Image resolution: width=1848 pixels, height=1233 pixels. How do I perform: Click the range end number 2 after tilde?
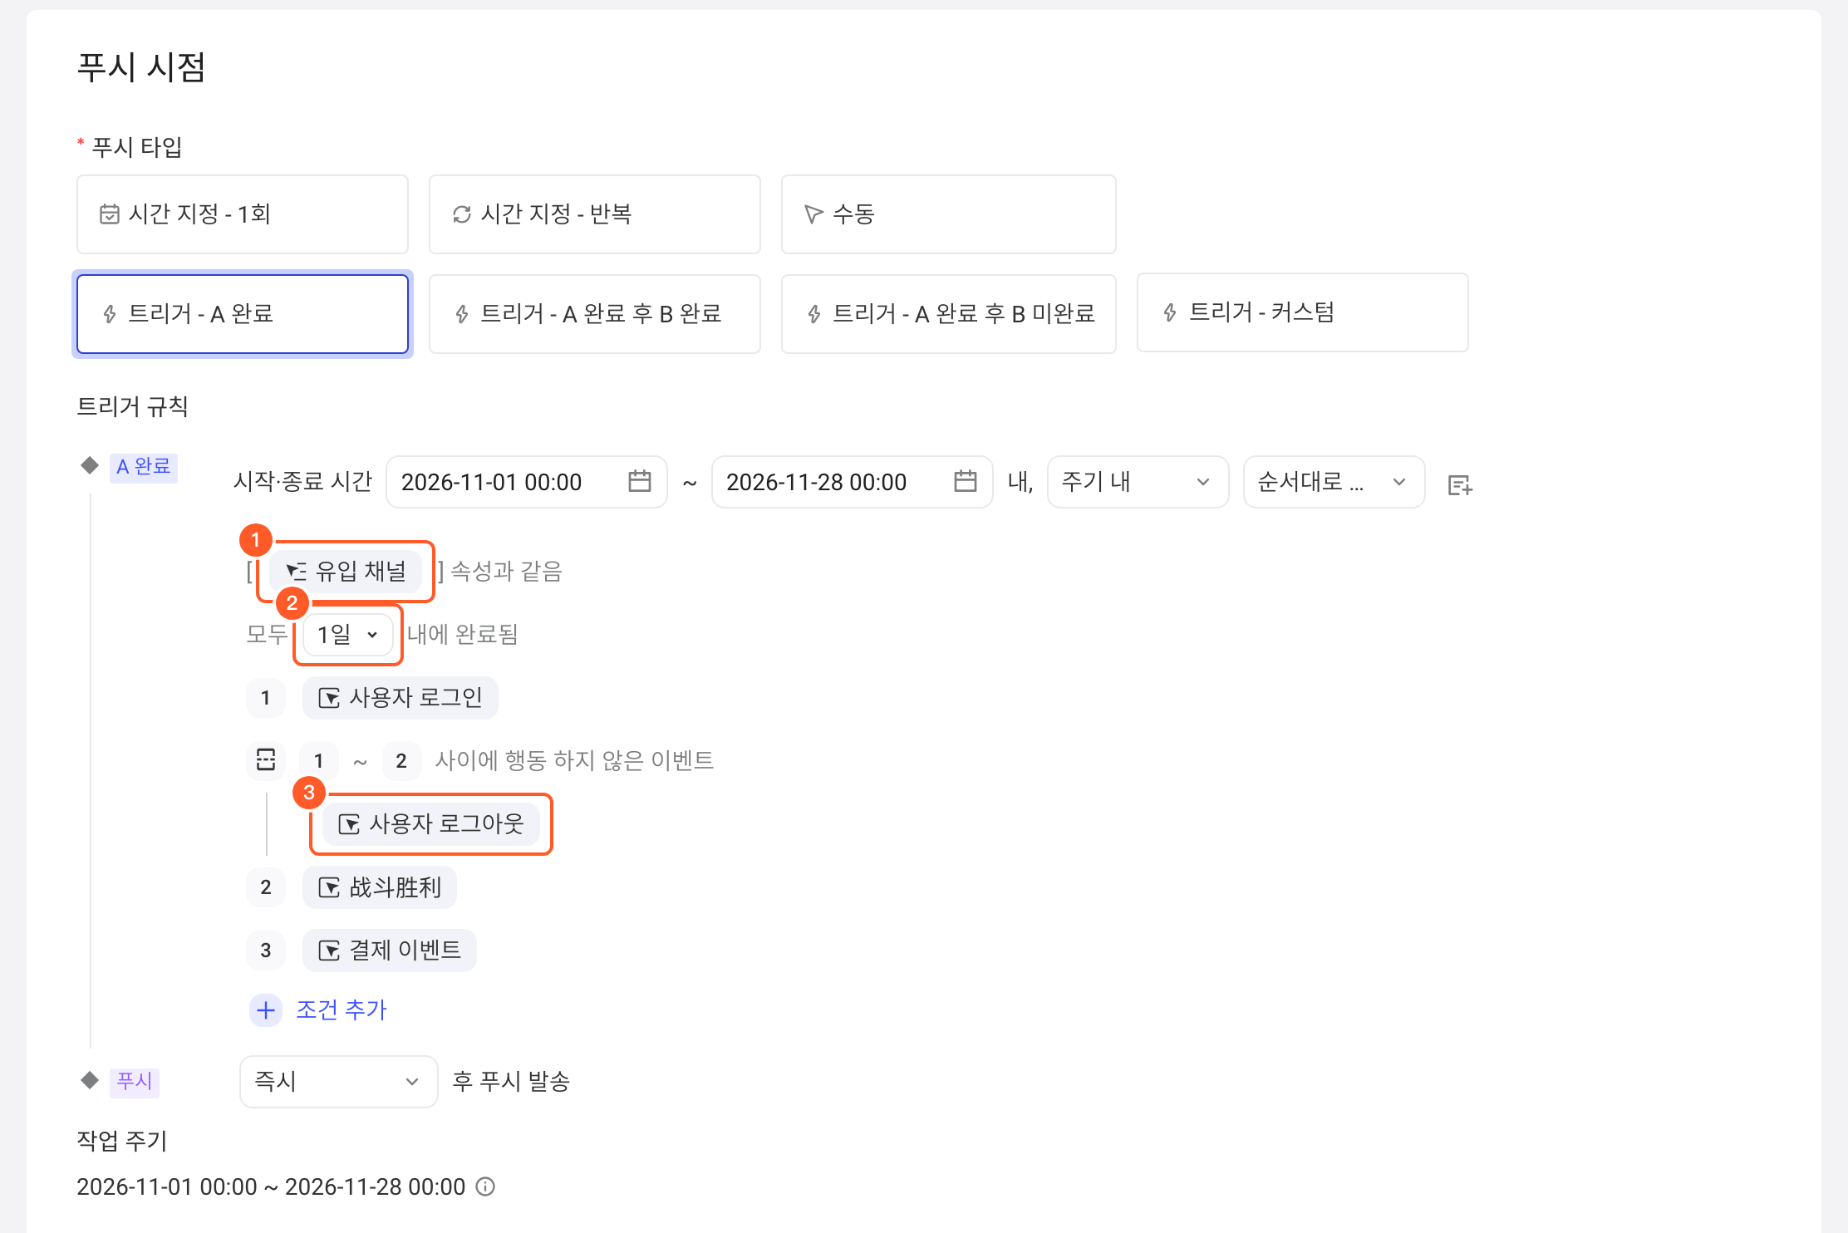coord(401,761)
